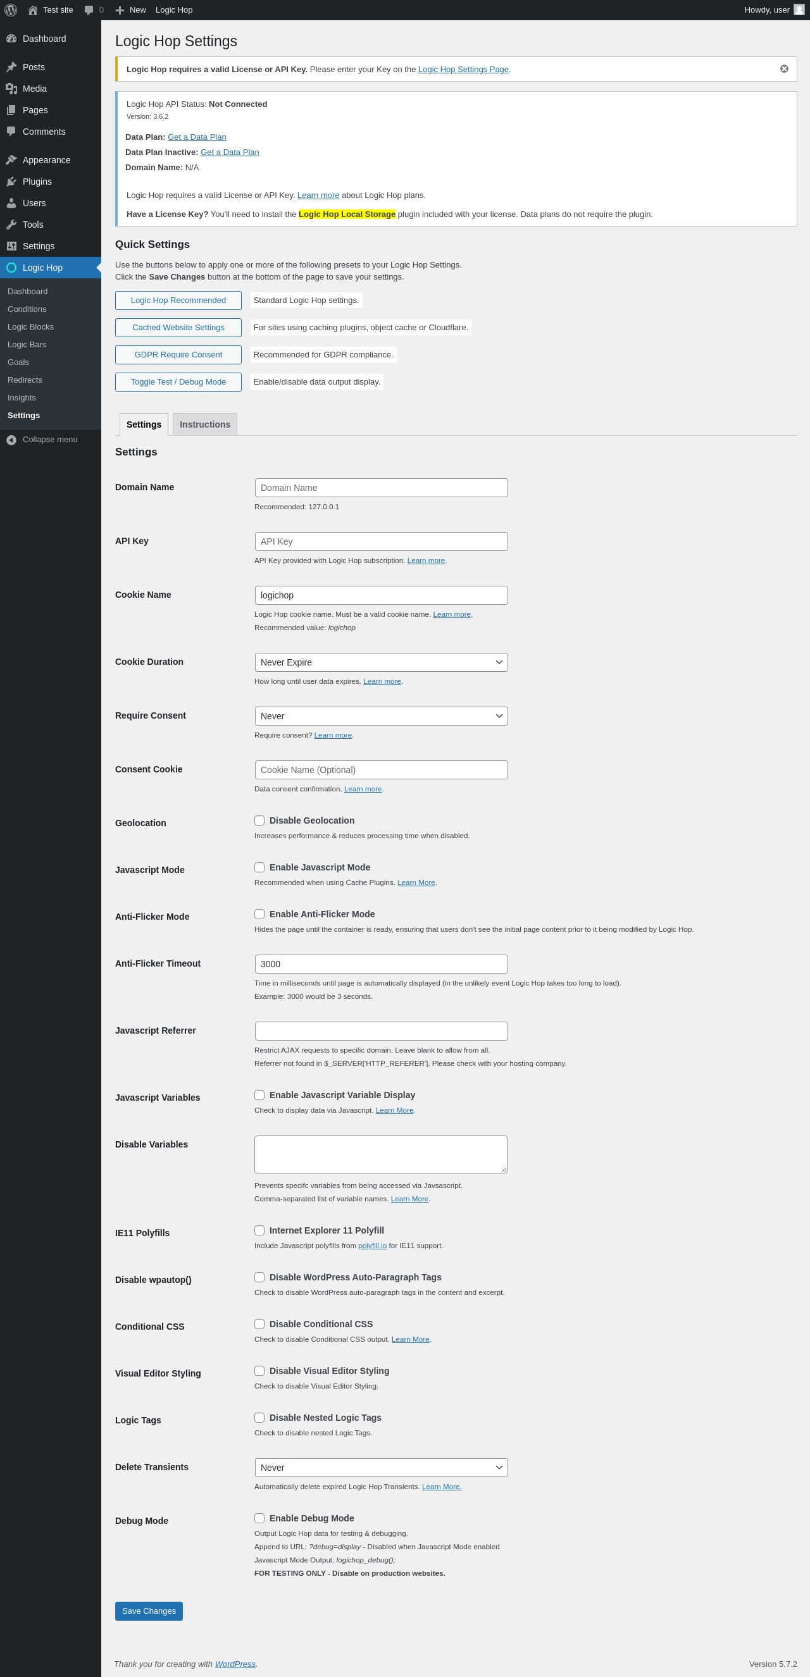Click comments bubble icon in admin bar
This screenshot has height=1677, width=810.
coord(89,9)
